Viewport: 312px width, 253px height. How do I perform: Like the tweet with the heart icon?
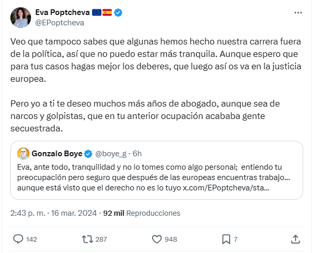click(158, 239)
